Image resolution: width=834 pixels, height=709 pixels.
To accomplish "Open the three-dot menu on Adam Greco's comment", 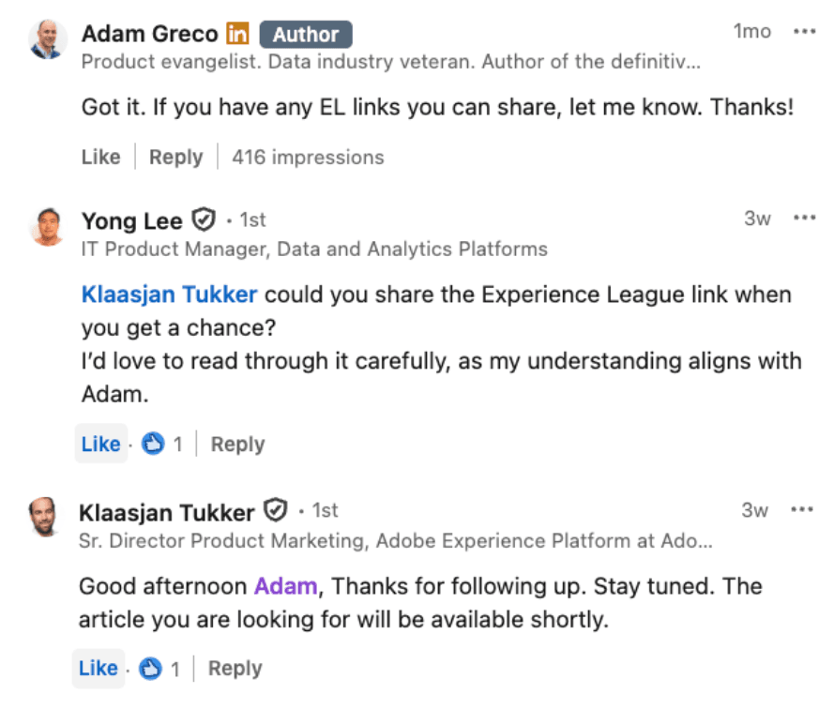I will coord(804,32).
